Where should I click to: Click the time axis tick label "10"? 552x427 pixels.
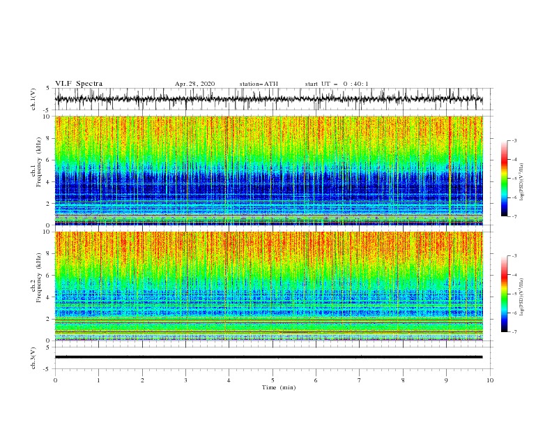490,380
